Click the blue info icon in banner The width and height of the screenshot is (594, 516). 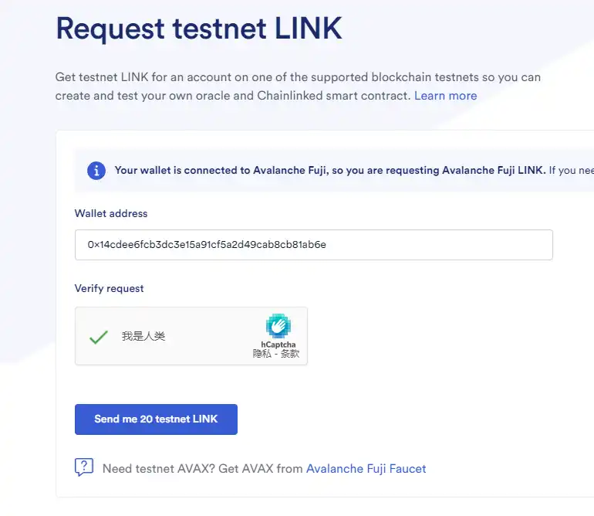point(96,171)
